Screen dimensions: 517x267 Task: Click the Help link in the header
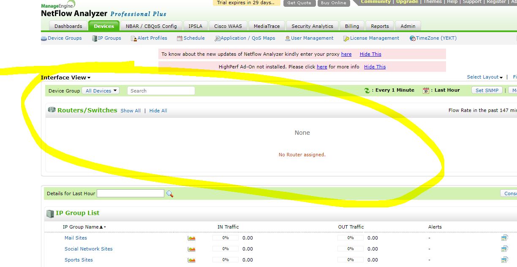pos(452,2)
